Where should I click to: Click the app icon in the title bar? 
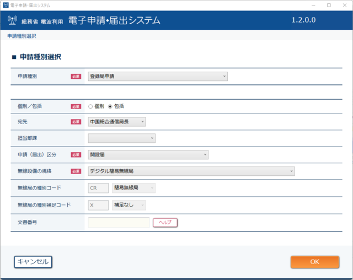pyautogui.click(x=6, y=5)
